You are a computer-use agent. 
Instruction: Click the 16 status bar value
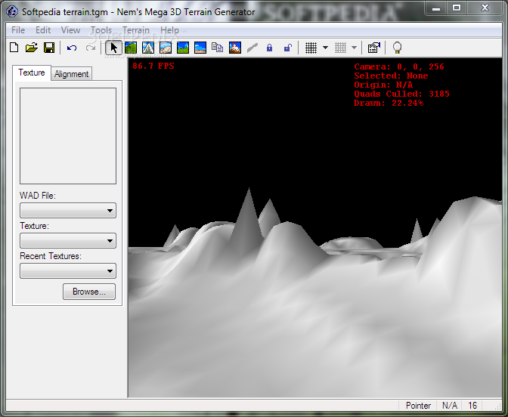(x=472, y=406)
